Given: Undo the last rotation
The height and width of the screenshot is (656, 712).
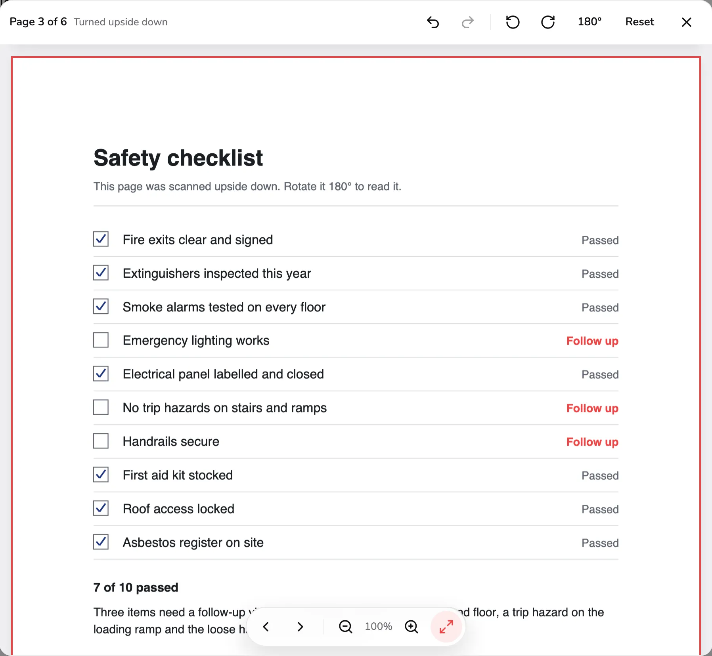Looking at the screenshot, I should pos(433,22).
